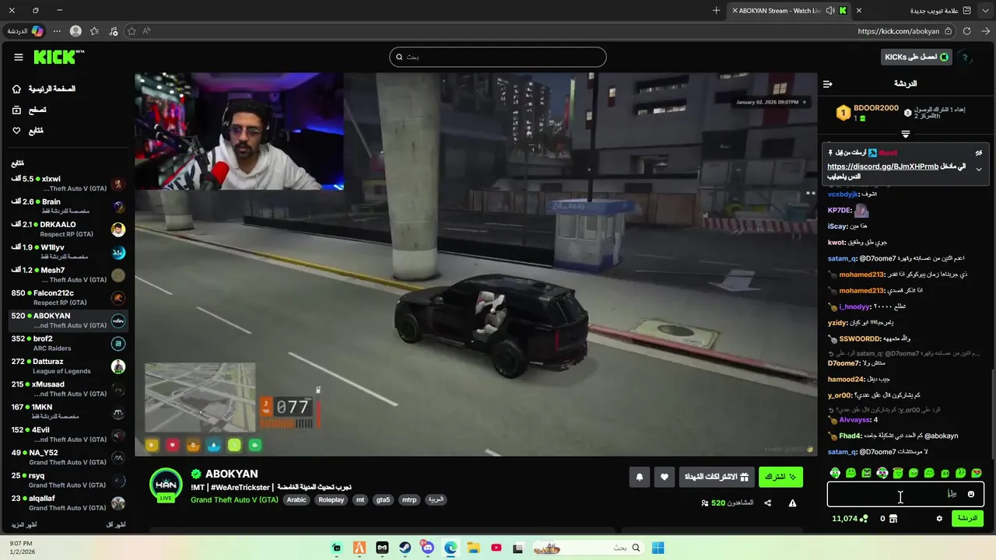Screen dimensions: 996x560
Task: Click the KICK logo
Action: pos(58,57)
